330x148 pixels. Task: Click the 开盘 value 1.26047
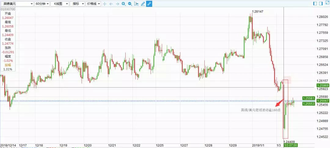(8, 18)
